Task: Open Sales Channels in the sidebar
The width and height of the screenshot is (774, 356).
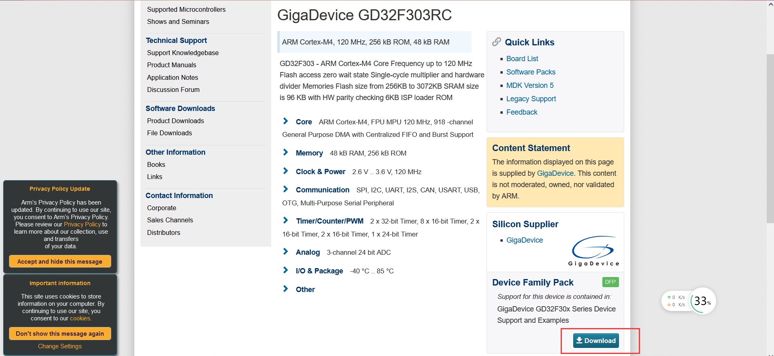Action: pyautogui.click(x=170, y=220)
